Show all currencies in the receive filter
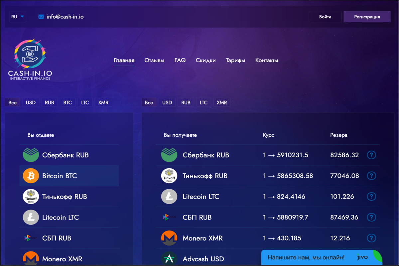 (x=149, y=102)
